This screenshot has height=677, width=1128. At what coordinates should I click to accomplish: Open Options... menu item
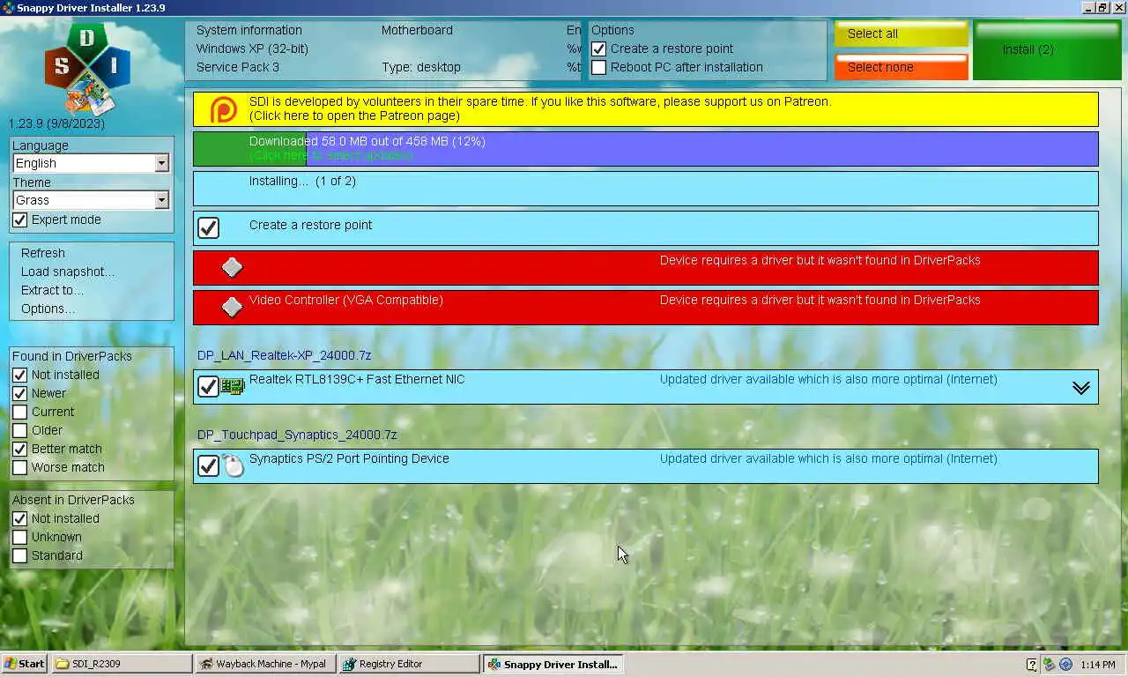48,309
